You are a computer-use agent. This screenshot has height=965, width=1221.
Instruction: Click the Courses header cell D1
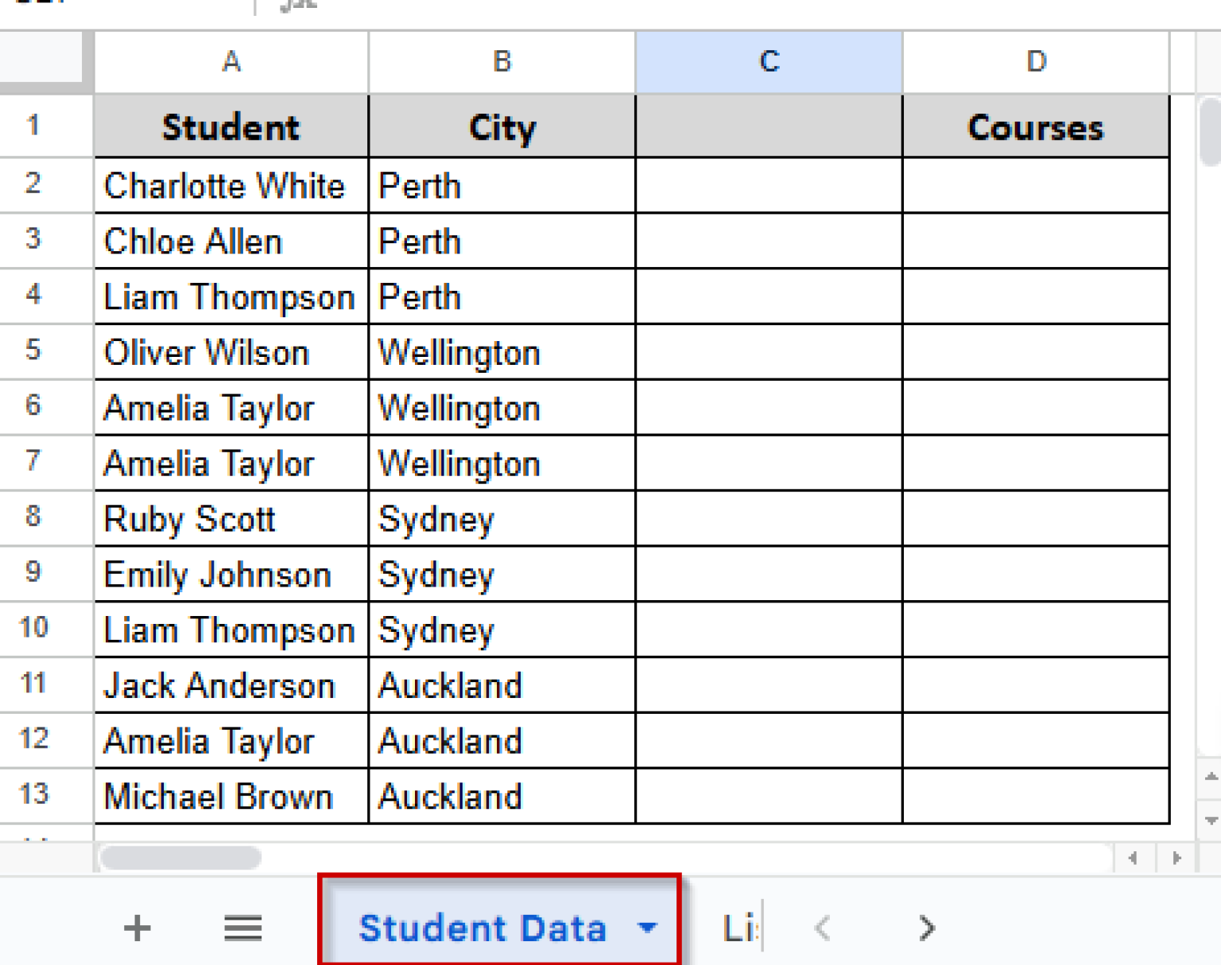(x=1035, y=126)
